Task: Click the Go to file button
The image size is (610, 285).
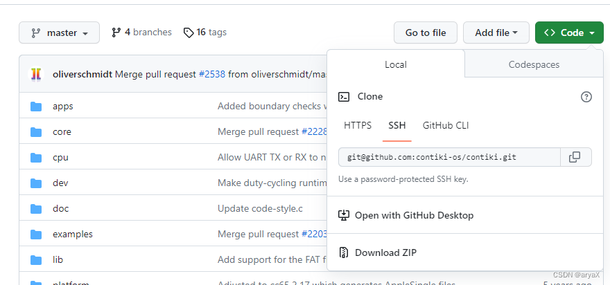Action: pyautogui.click(x=426, y=33)
